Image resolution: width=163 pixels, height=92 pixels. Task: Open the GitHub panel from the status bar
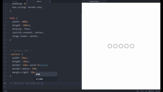click(151, 91)
